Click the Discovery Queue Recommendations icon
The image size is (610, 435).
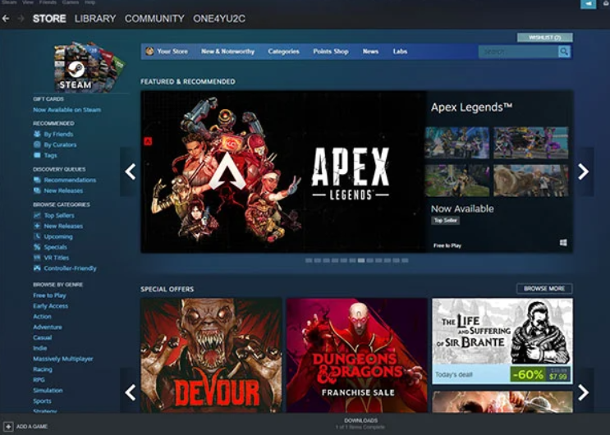coord(37,180)
